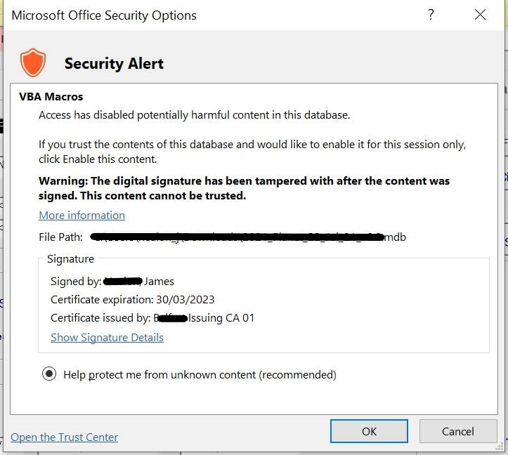Click the 'Signed by' name line
Screen dimensions: 508x455
tap(112, 281)
